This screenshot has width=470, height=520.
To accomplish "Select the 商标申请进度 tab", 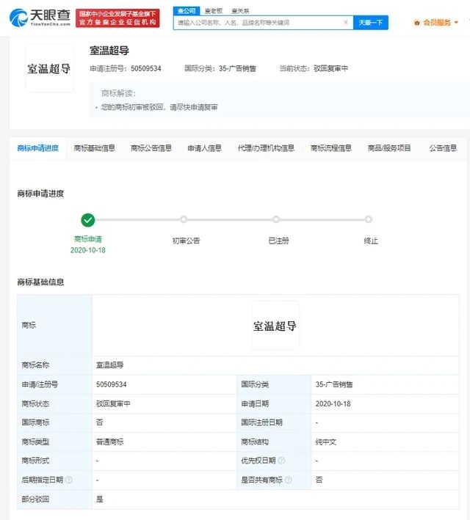I will [x=38, y=148].
